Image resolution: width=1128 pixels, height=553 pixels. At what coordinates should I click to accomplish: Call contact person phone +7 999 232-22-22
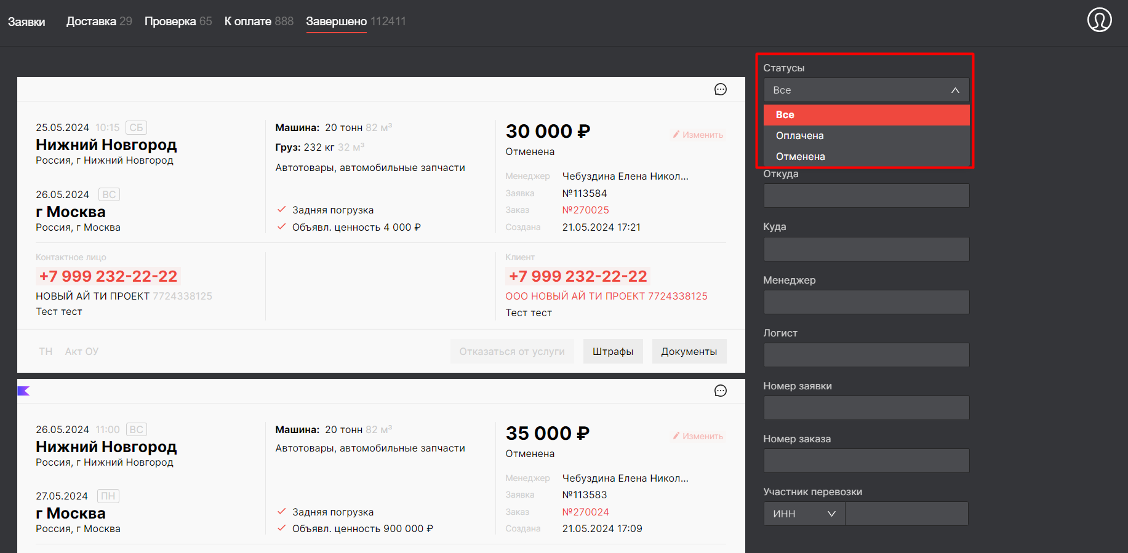point(108,276)
